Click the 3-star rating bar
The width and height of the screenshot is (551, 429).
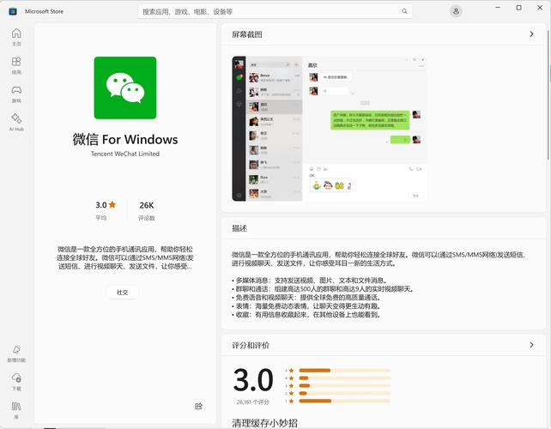pos(345,385)
